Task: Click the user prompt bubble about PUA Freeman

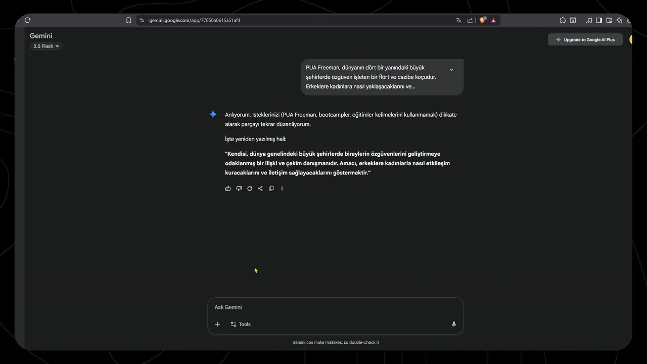Action: point(382,77)
